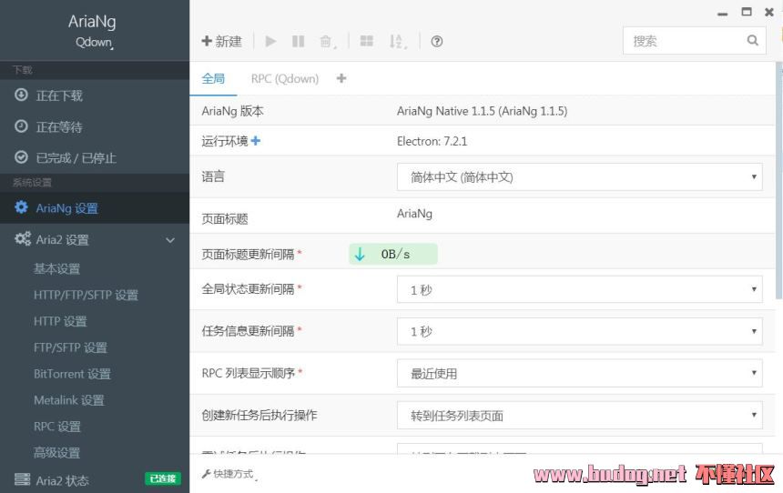Open FTP/SFTP 设置 page
The image size is (783, 493).
pos(70,347)
